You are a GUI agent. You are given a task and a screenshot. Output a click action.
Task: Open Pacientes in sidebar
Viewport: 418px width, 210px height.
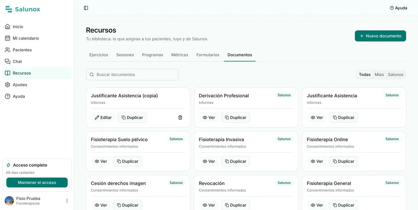pos(37,50)
